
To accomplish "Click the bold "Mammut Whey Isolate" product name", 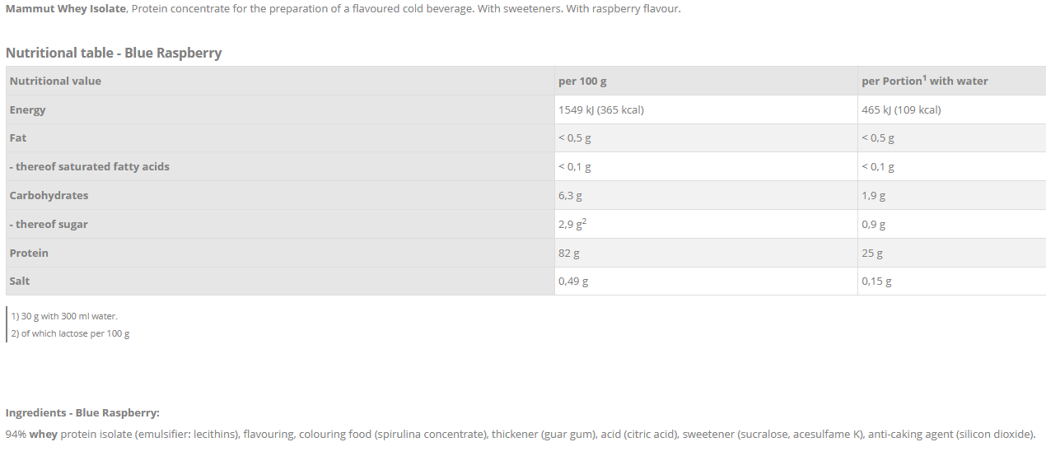I will (66, 10).
